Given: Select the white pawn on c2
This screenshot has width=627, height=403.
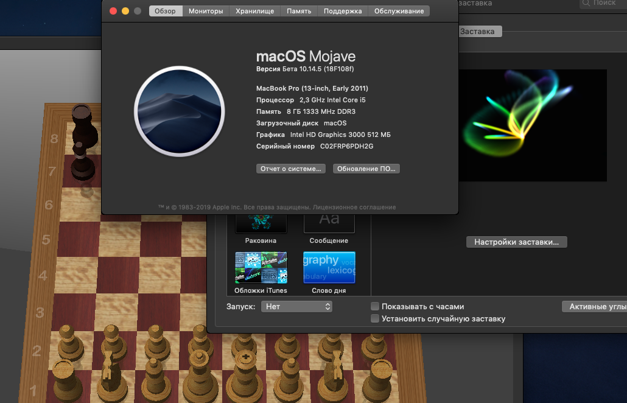Looking at the screenshot, I should [x=157, y=343].
